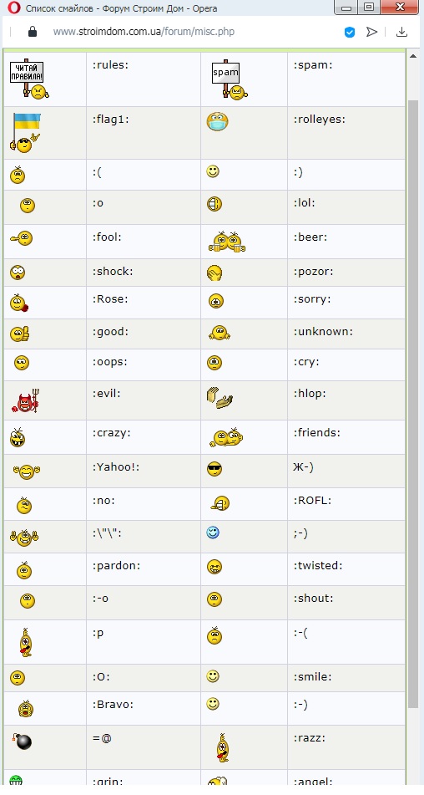Click the thumbs-up :good: smiley
This screenshot has height=795, width=424.
click(20, 333)
